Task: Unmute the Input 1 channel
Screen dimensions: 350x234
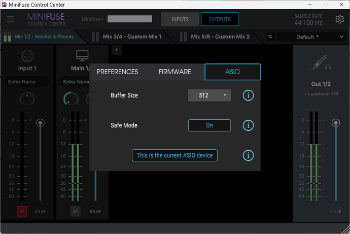Action: coord(22,211)
